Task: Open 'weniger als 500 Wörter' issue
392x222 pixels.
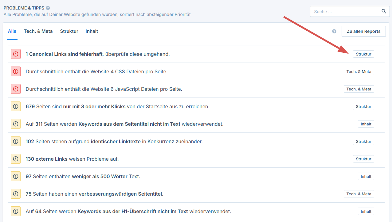Action: (x=83, y=176)
